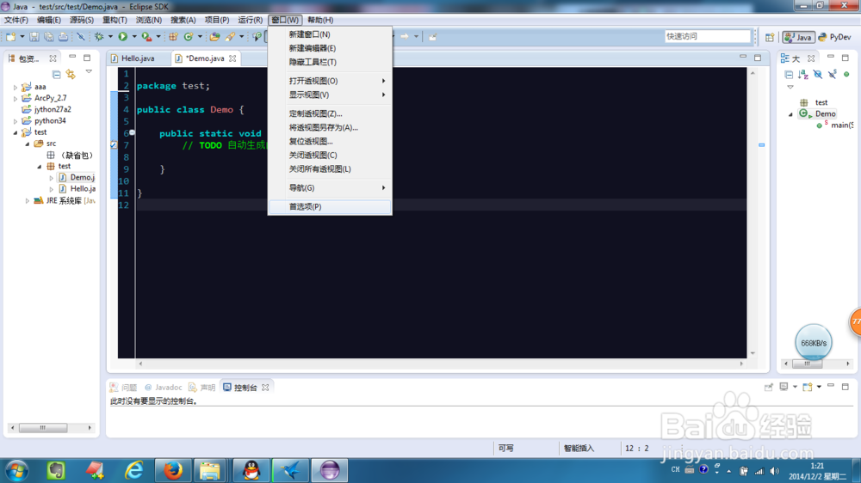
Task: Collapse the src folder node
Action: (x=28, y=144)
